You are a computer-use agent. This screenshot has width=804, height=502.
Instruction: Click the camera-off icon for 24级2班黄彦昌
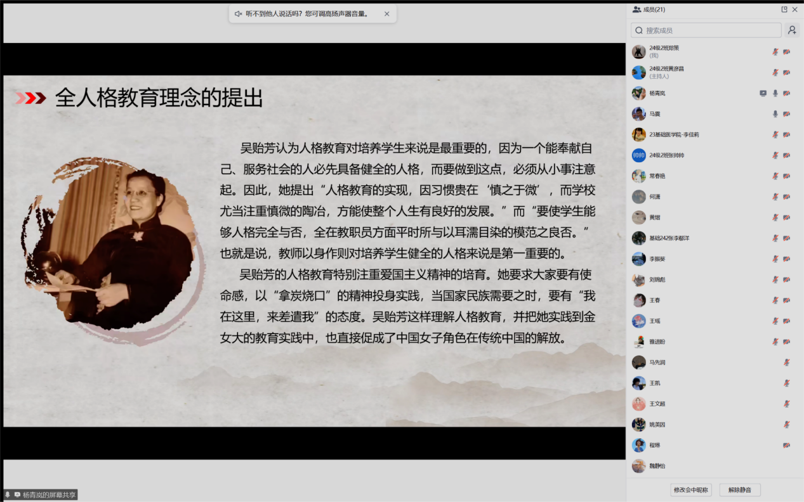coord(787,72)
